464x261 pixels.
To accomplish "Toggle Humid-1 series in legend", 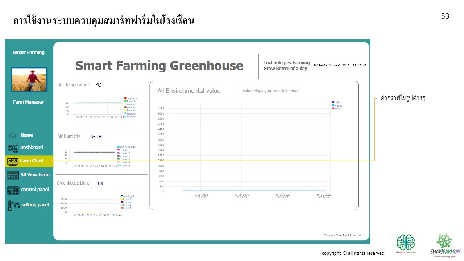I will (124, 150).
